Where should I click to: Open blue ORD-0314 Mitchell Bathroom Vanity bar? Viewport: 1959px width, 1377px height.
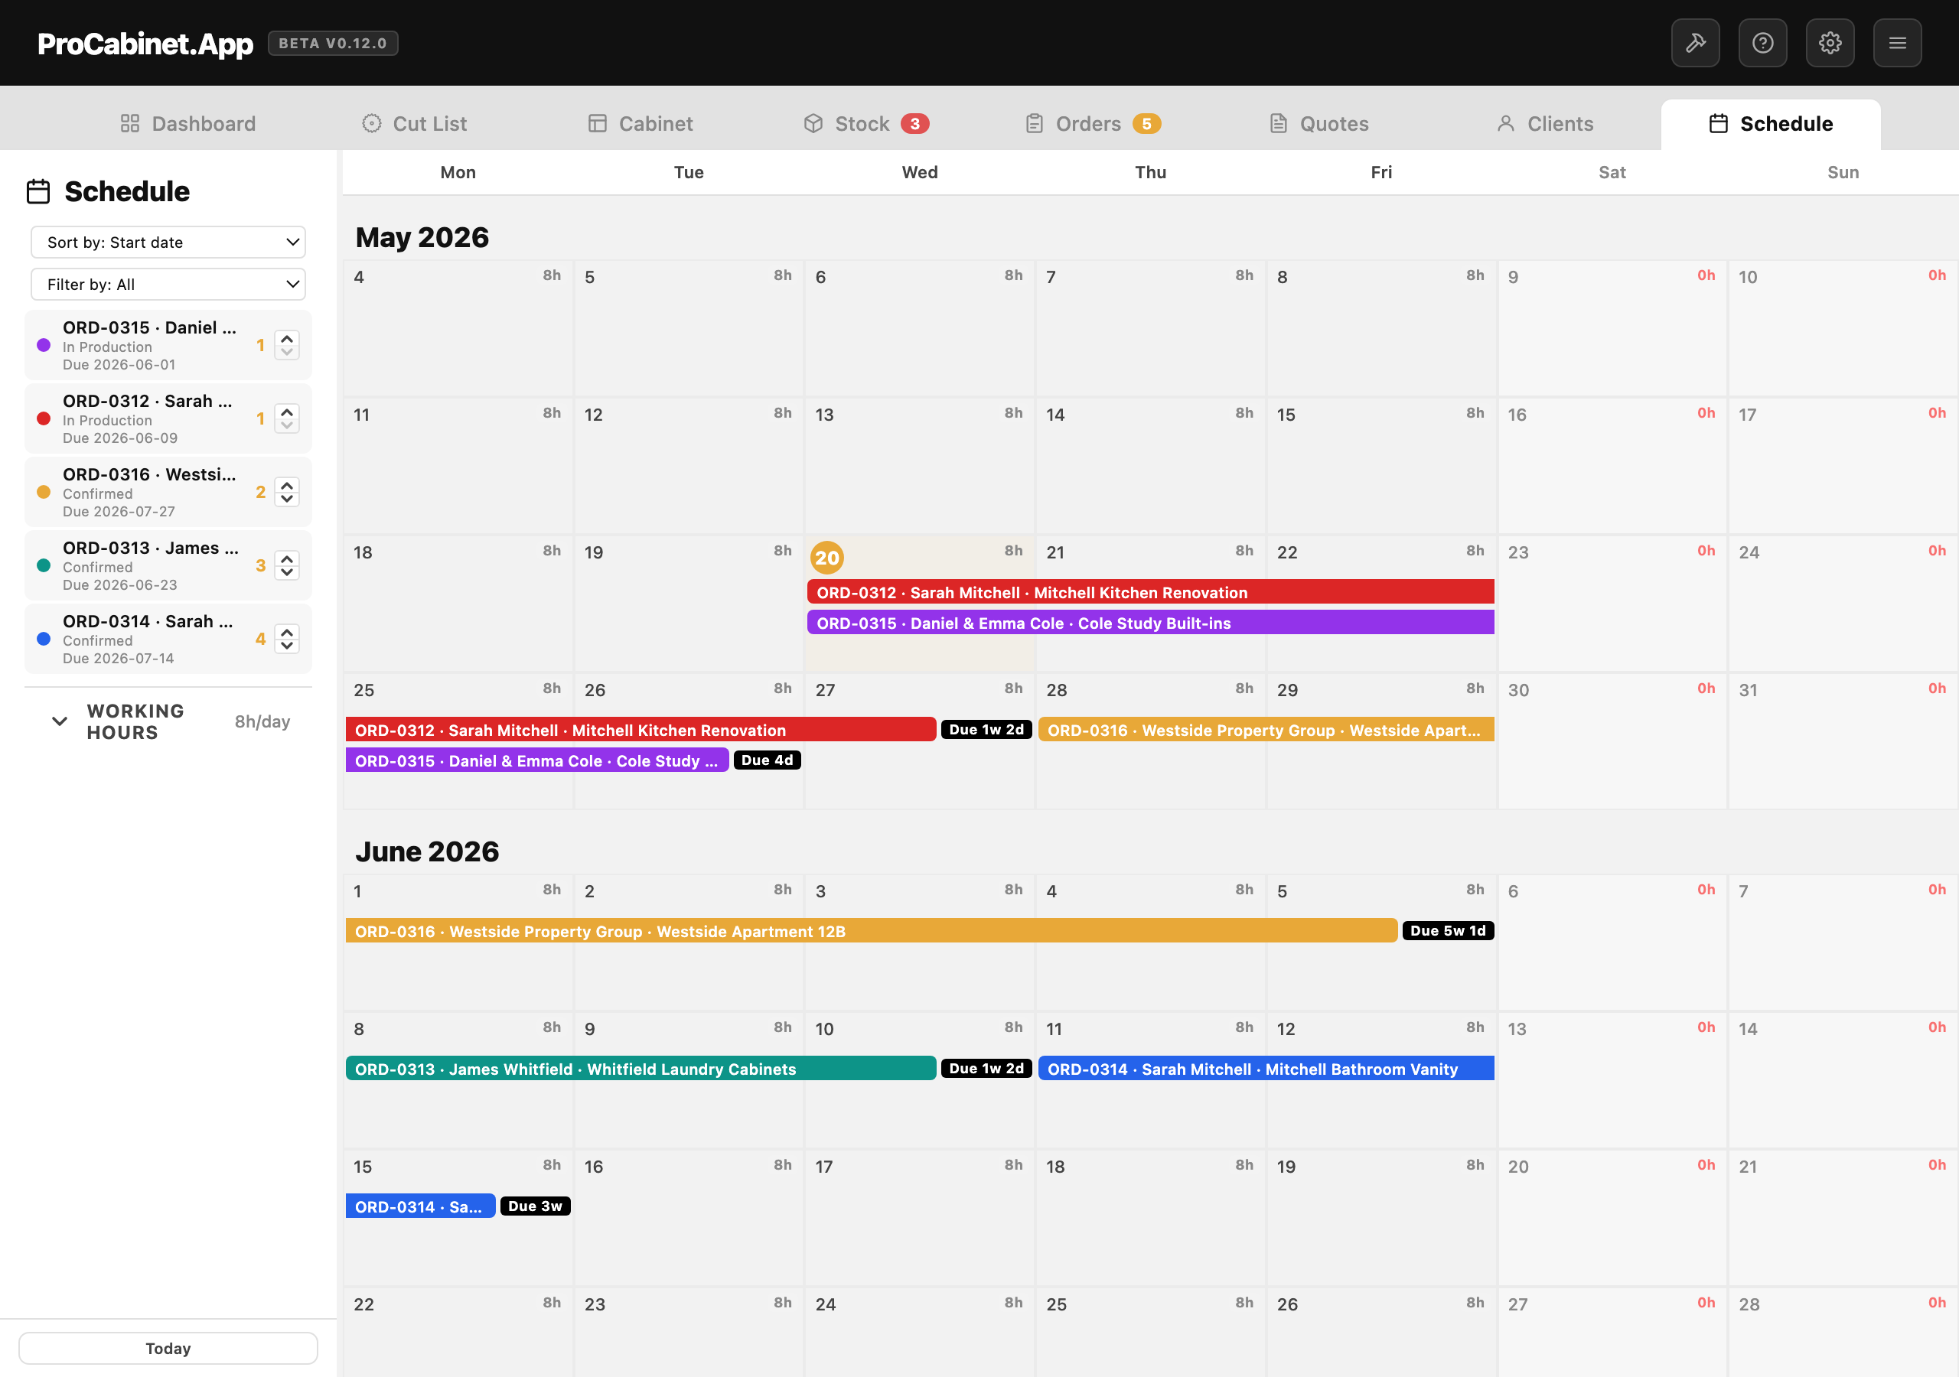pos(1266,1069)
